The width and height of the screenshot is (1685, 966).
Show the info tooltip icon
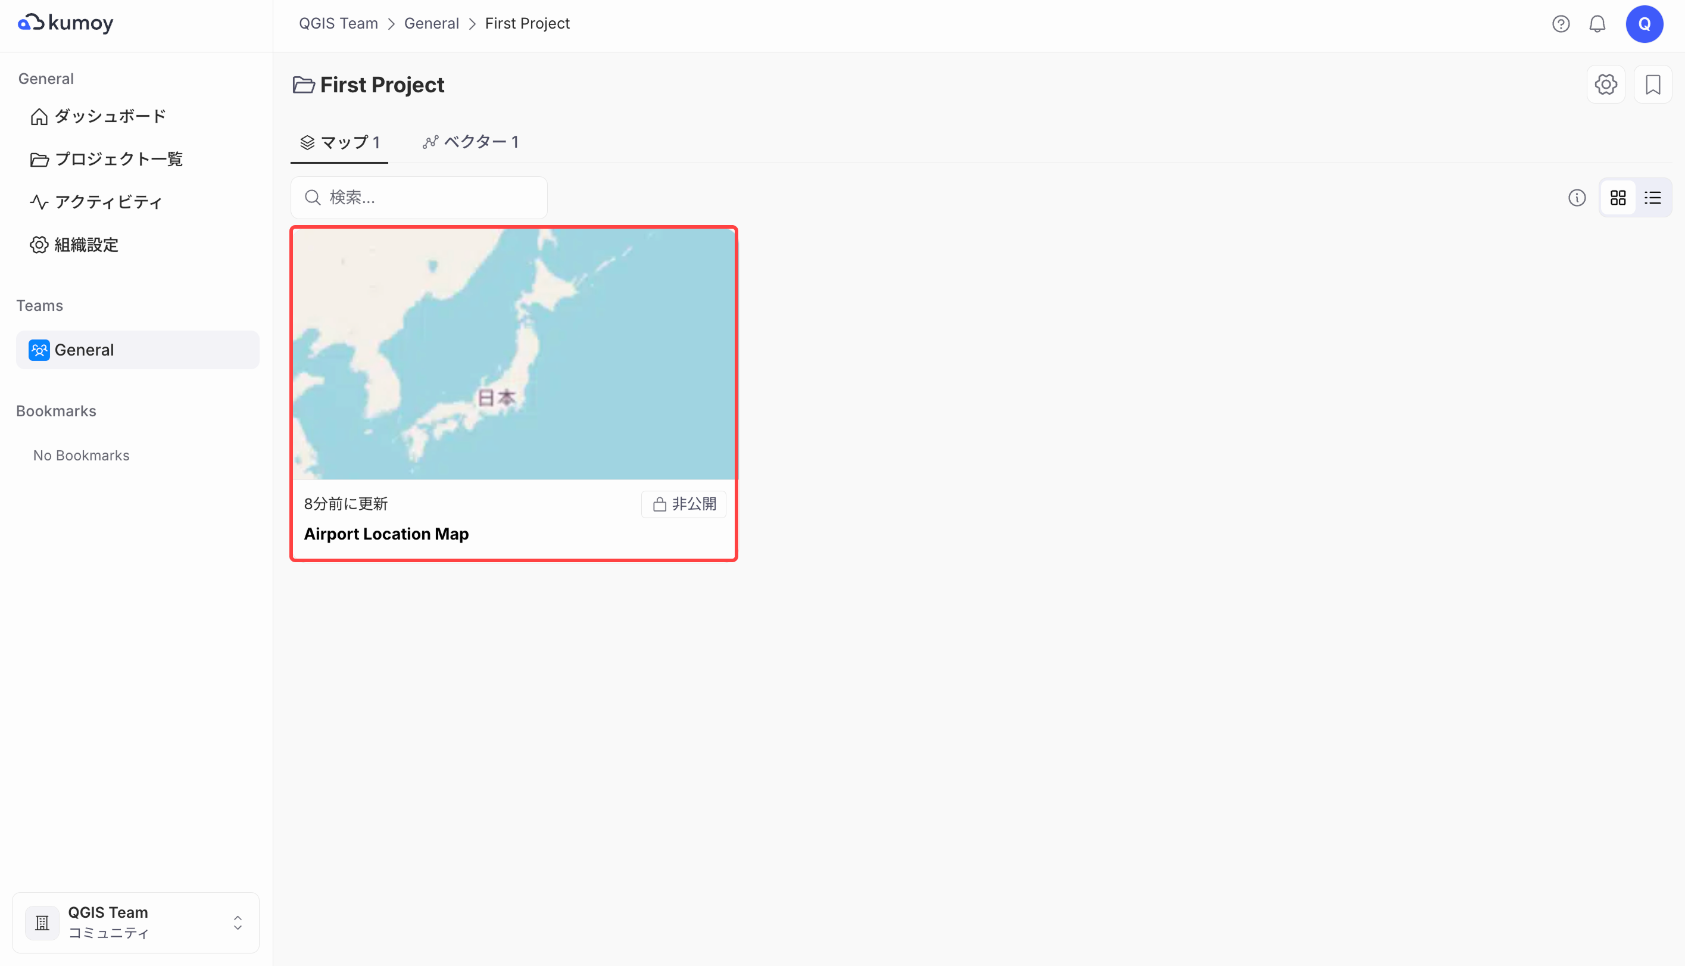[1578, 197]
